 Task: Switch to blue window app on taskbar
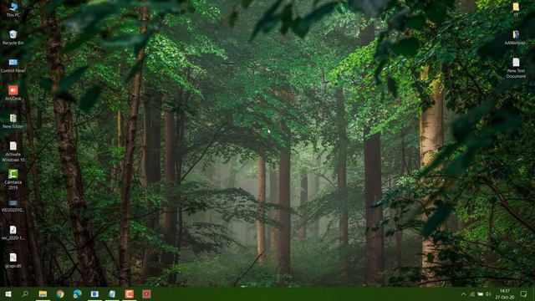tap(94, 293)
